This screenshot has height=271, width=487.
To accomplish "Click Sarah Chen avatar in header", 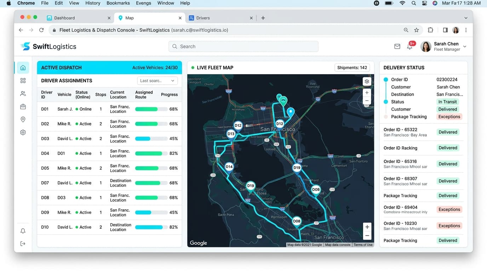I will point(426,47).
